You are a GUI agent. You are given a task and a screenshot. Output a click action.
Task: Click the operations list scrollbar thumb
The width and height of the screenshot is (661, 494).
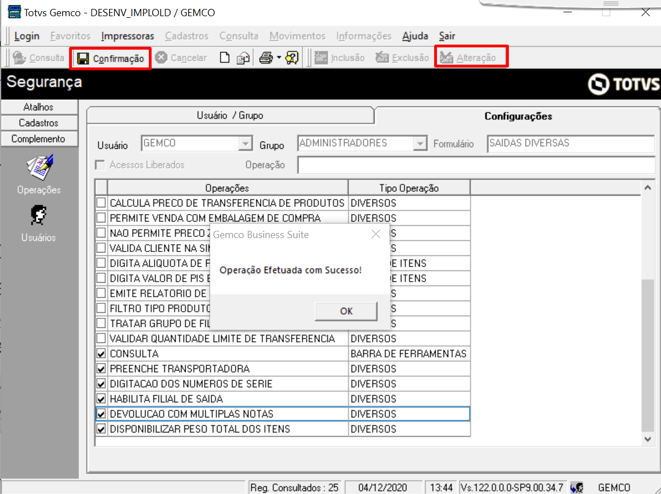(648, 355)
